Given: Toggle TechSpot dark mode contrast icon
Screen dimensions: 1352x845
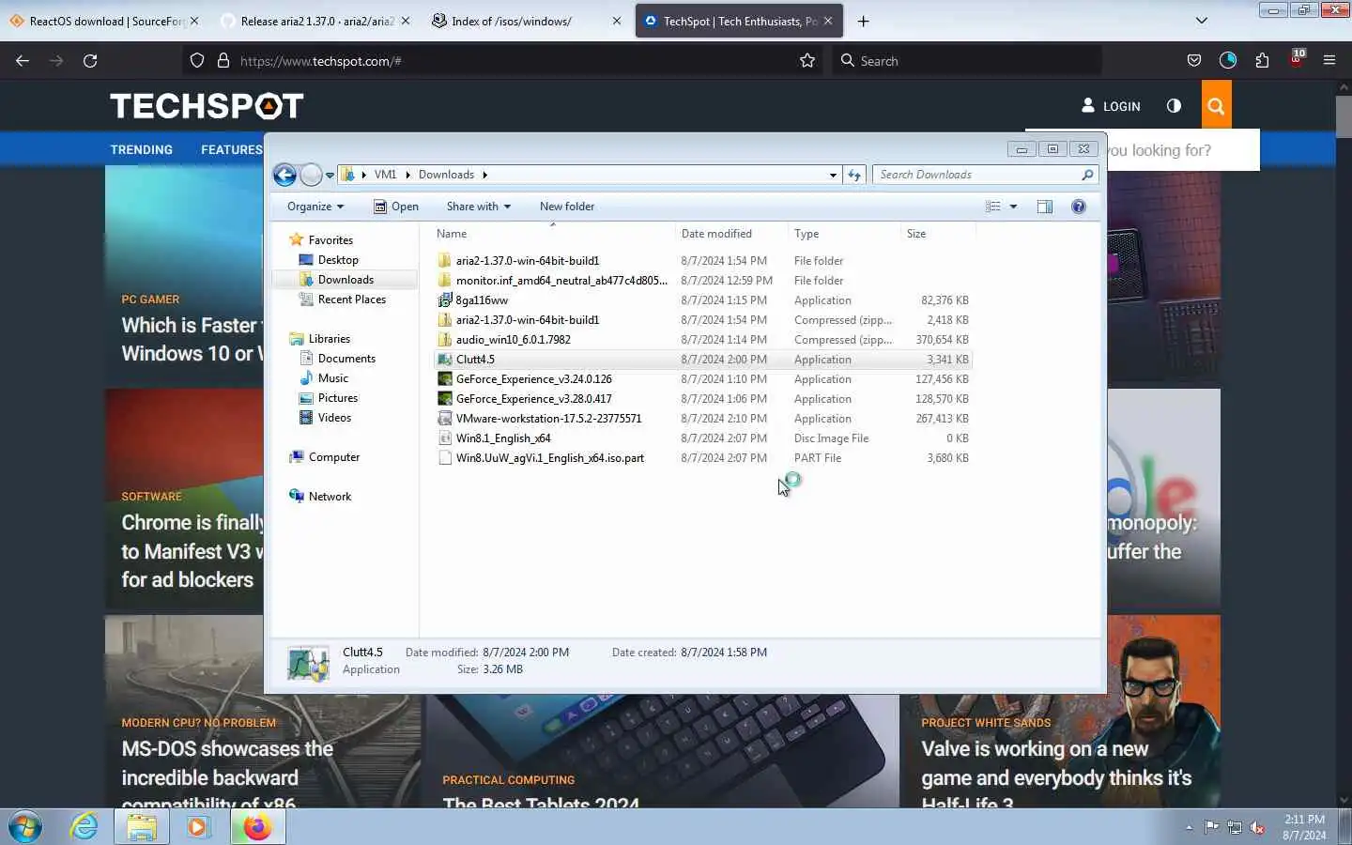Looking at the screenshot, I should [1174, 106].
